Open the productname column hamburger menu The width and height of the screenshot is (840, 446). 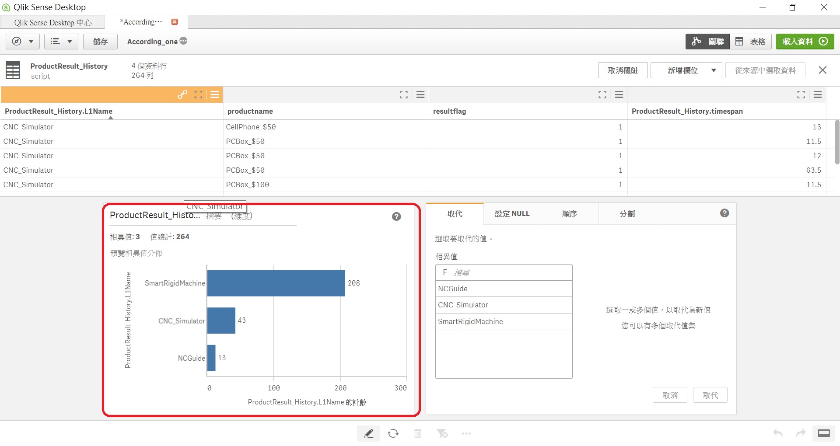click(x=420, y=94)
